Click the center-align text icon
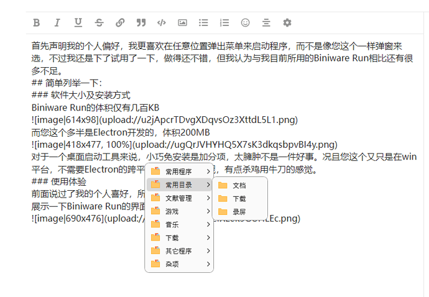 tap(266, 22)
